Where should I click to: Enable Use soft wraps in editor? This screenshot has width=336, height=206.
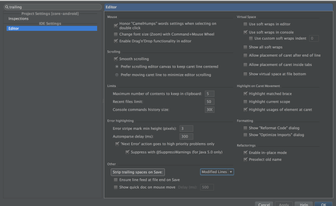tap(245, 24)
